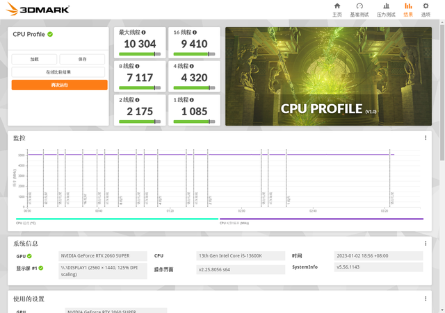445x313 pixels.
Task: Go to the home tab (主页)
Action: [337, 10]
